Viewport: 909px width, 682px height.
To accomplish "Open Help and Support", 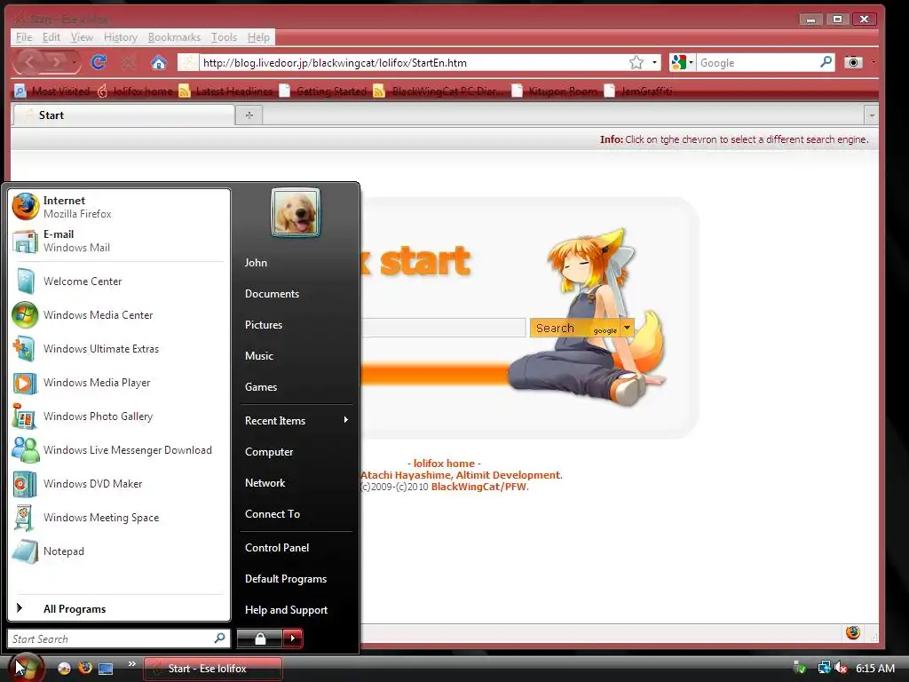I will tap(296, 609).
